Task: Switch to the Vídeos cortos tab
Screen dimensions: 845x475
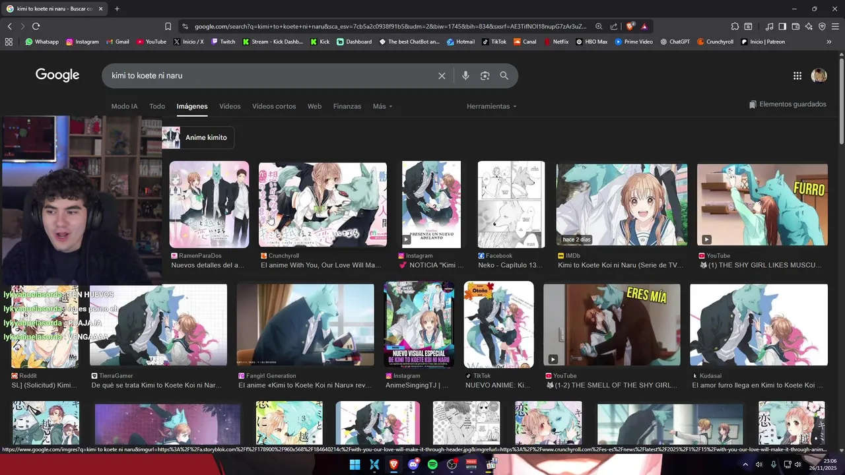Action: pyautogui.click(x=274, y=106)
